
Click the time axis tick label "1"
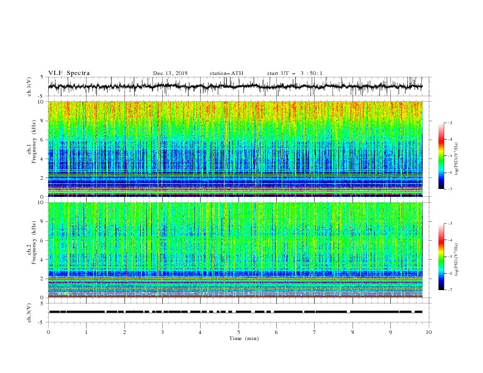[x=86, y=332]
